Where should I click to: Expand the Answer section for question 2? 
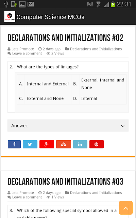(68, 126)
